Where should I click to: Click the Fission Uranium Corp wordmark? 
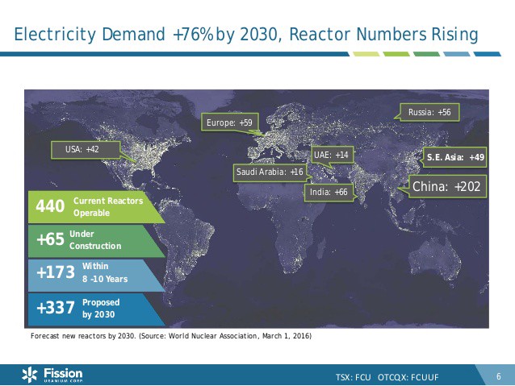coord(61,375)
